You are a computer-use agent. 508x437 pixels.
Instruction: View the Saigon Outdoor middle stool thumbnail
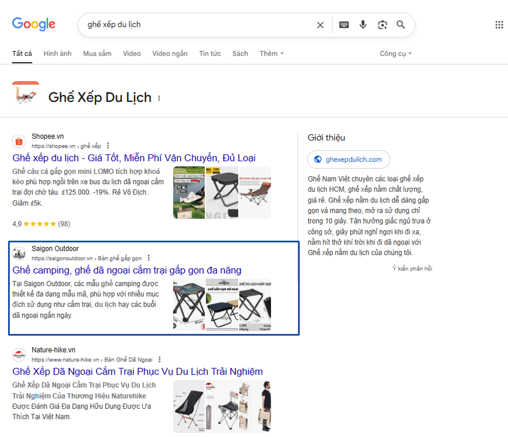point(222,305)
